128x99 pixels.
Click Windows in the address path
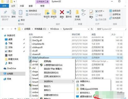pyautogui.click(x=55, y=29)
